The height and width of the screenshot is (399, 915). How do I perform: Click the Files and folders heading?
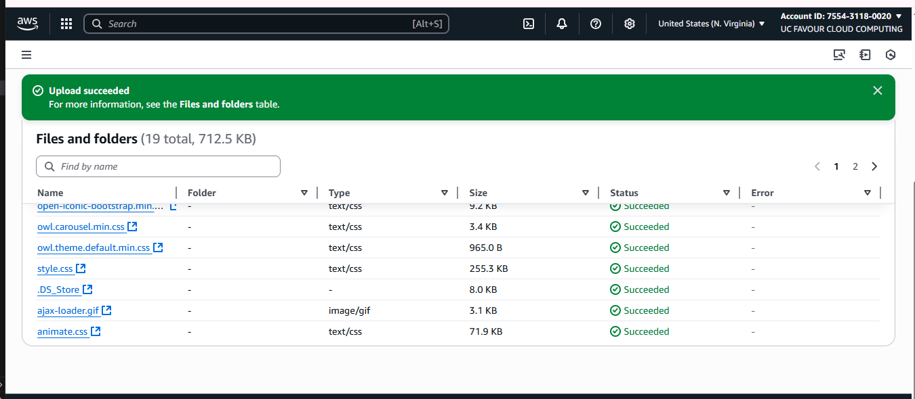(x=87, y=139)
